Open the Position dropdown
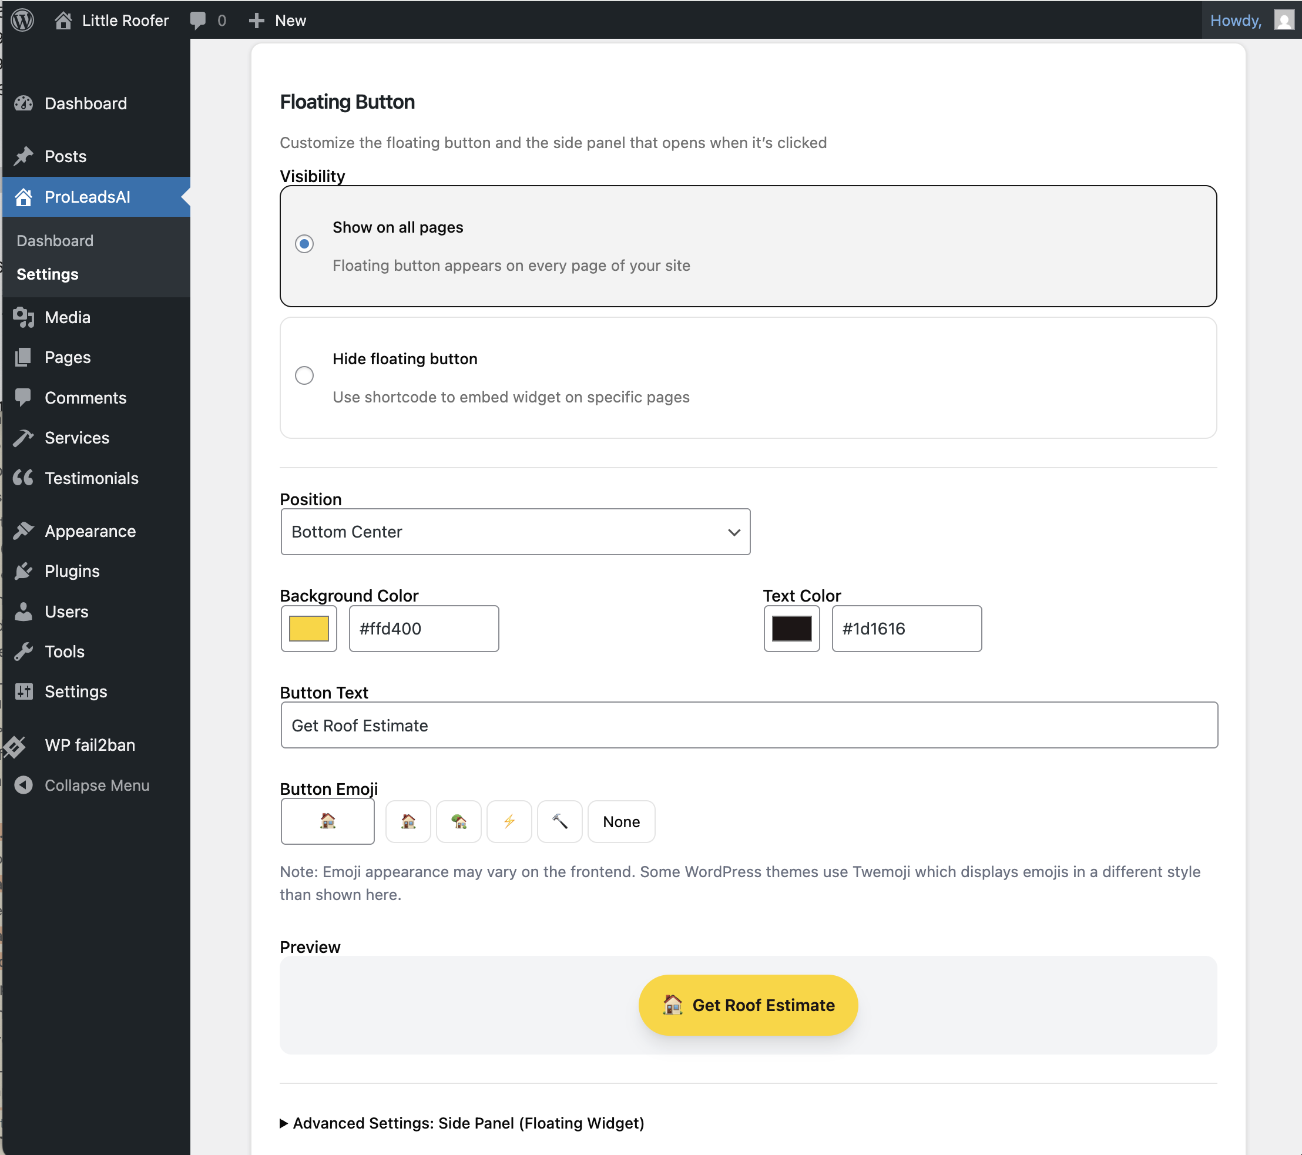Viewport: 1302px width, 1155px height. (x=515, y=531)
